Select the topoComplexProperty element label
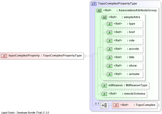 coord(45,56)
